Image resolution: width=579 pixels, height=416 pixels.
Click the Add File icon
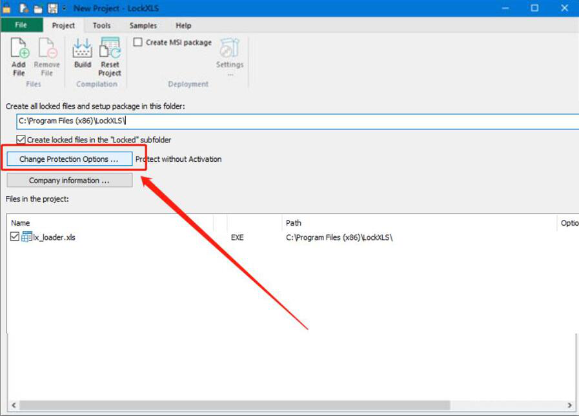click(x=19, y=48)
